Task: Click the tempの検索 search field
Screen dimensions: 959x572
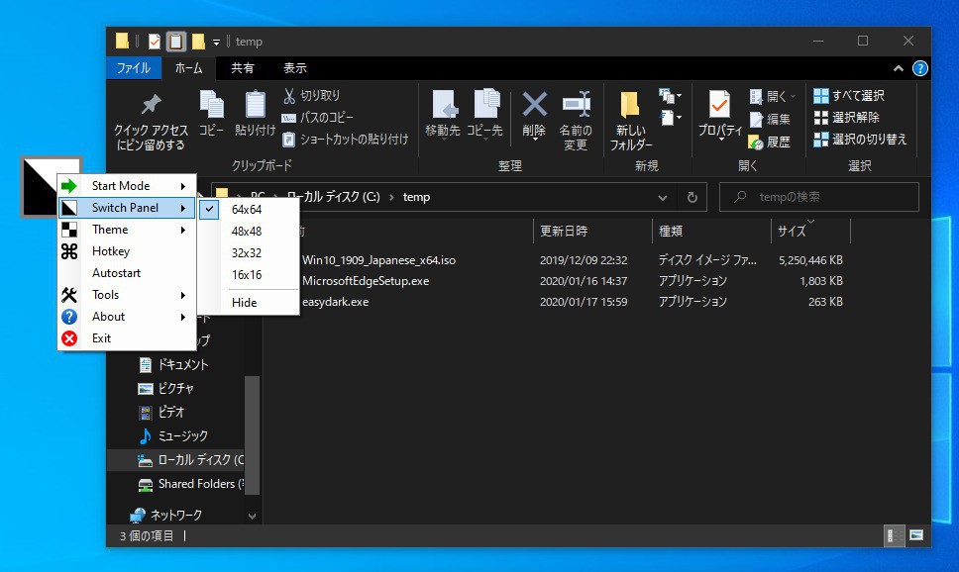Action: [x=819, y=197]
